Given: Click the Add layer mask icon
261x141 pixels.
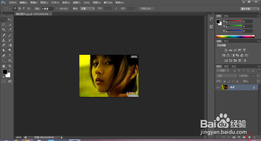Looking at the screenshot, I should pyautogui.click(x=234, y=137).
